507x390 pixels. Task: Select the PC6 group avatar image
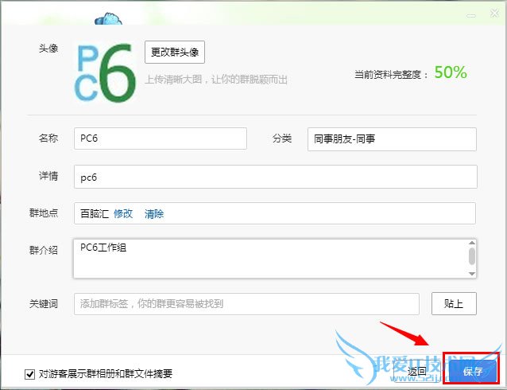pyautogui.click(x=106, y=73)
